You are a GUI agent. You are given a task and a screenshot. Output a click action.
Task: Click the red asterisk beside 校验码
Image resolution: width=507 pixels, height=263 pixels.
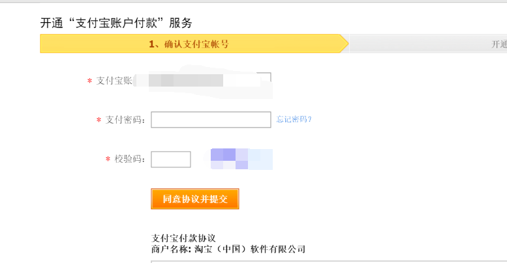(x=108, y=160)
